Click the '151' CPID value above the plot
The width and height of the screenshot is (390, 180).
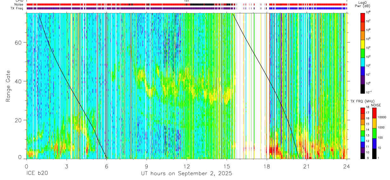click(187, 1)
